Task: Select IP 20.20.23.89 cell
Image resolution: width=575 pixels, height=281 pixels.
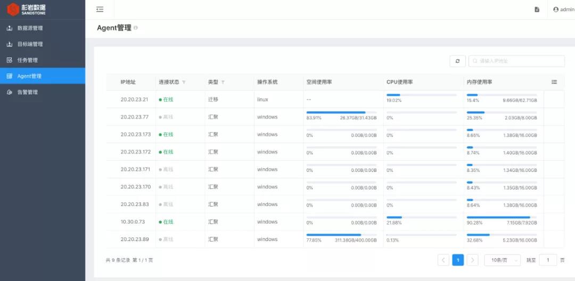Action: (135, 239)
